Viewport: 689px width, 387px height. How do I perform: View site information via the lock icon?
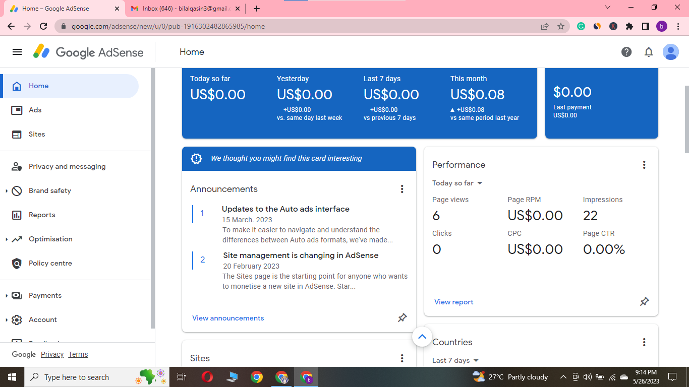64,26
